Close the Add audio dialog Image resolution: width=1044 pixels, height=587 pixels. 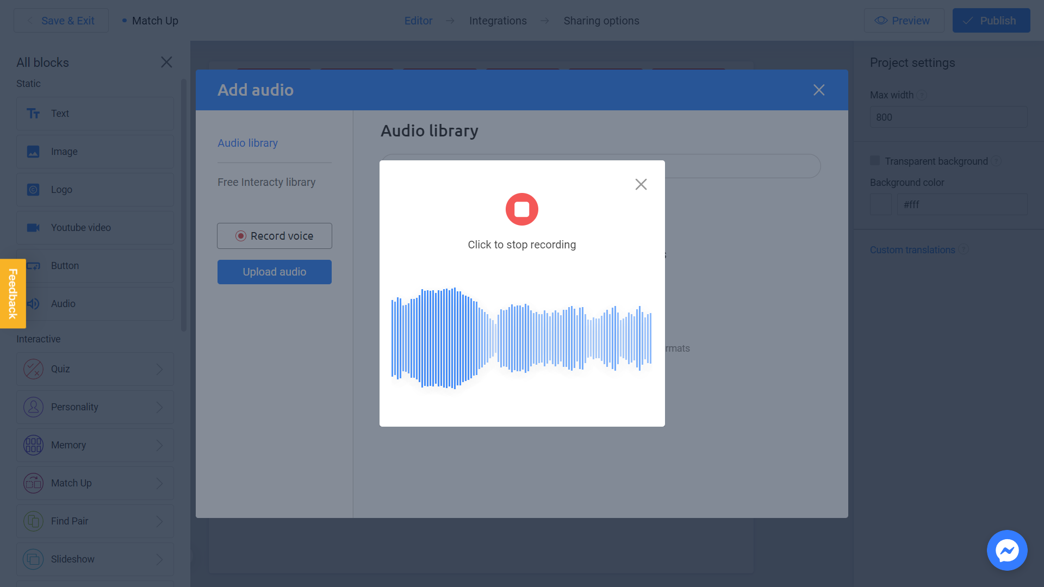tap(818, 90)
